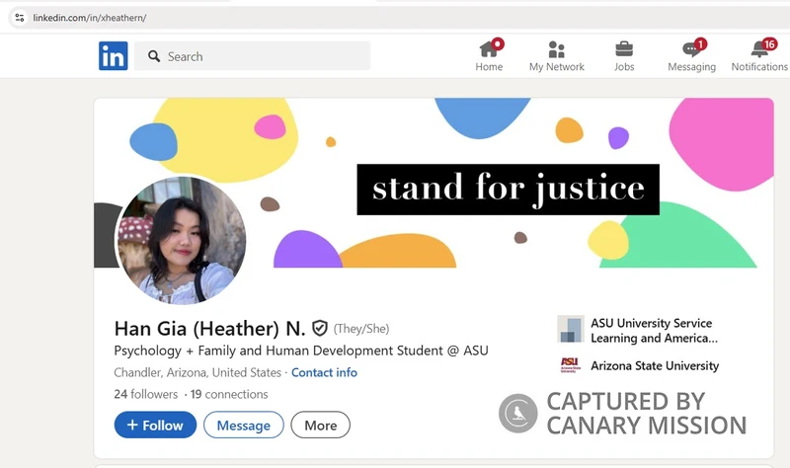790x468 pixels.
Task: Select the Messaging menu label
Action: [x=691, y=66]
